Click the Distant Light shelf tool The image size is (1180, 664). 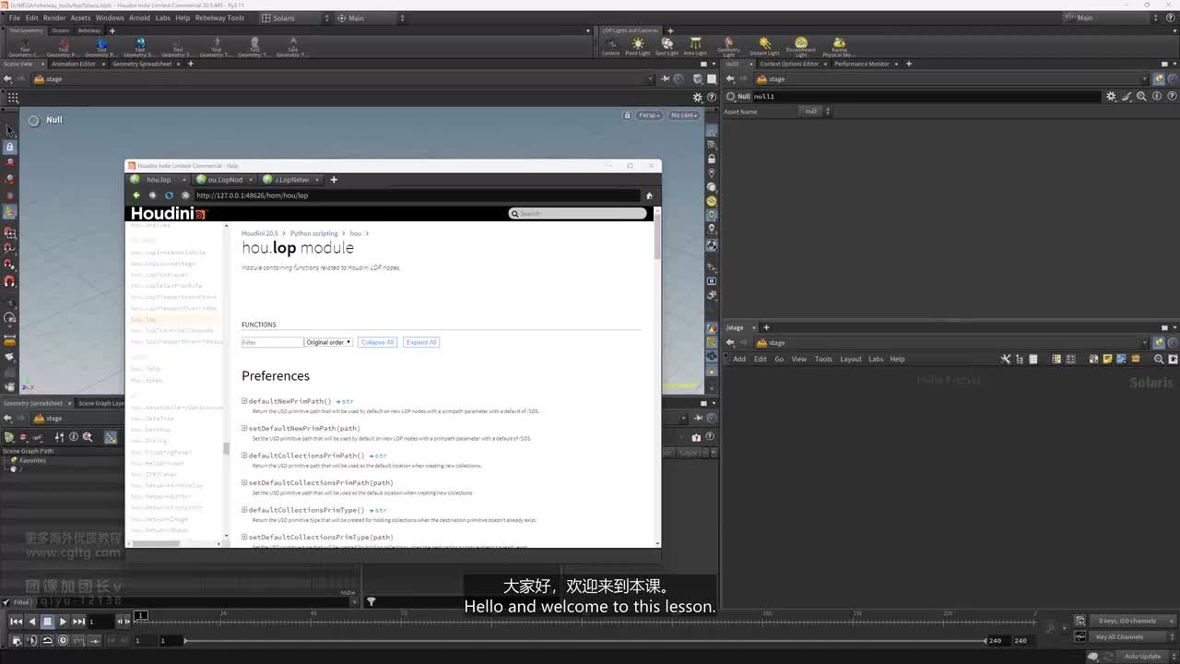764,46
